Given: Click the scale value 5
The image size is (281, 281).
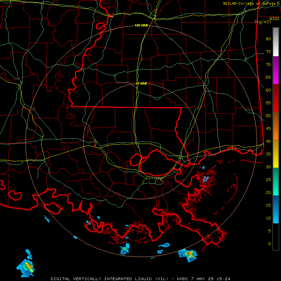Looking at the screenshot, I should coord(269,231).
